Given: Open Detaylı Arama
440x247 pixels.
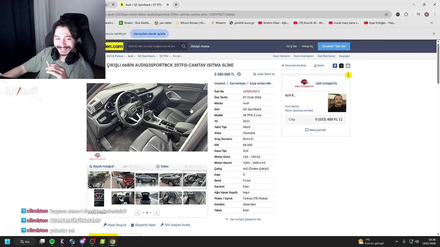Looking at the screenshot, I should click(200, 46).
